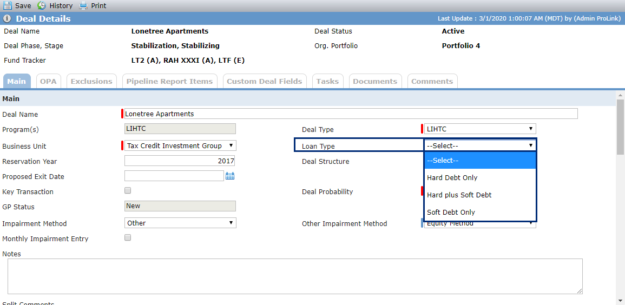This screenshot has height=305, width=625.
Task: Open the Comments tab
Action: pos(432,81)
